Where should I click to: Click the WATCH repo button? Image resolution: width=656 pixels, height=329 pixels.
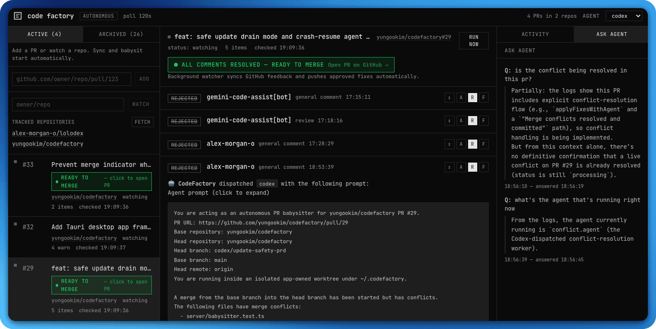[x=140, y=105]
